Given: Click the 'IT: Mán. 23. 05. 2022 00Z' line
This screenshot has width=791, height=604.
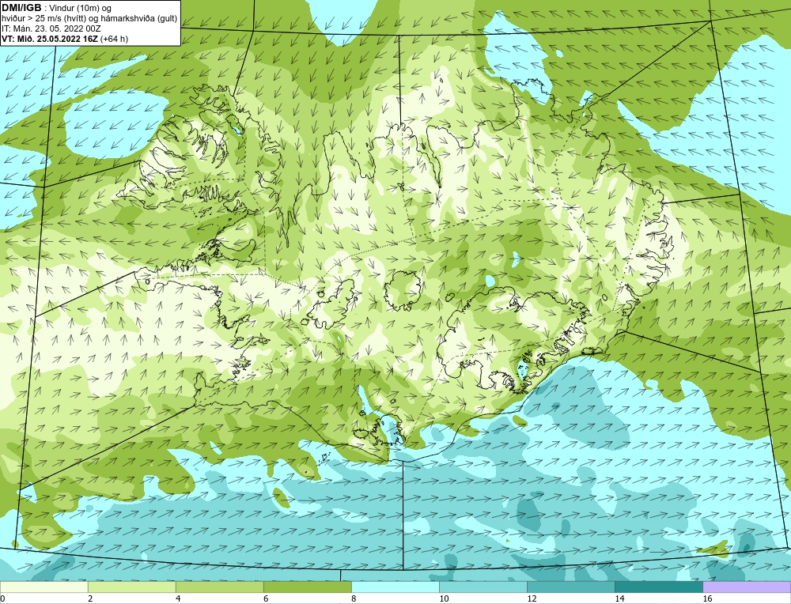Looking at the screenshot, I should coord(51,28).
